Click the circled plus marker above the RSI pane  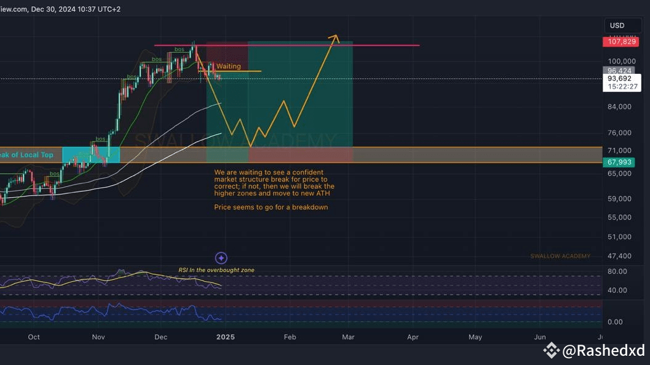pos(221,257)
